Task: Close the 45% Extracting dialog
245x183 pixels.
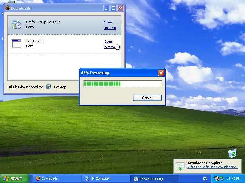Action: click(161, 73)
